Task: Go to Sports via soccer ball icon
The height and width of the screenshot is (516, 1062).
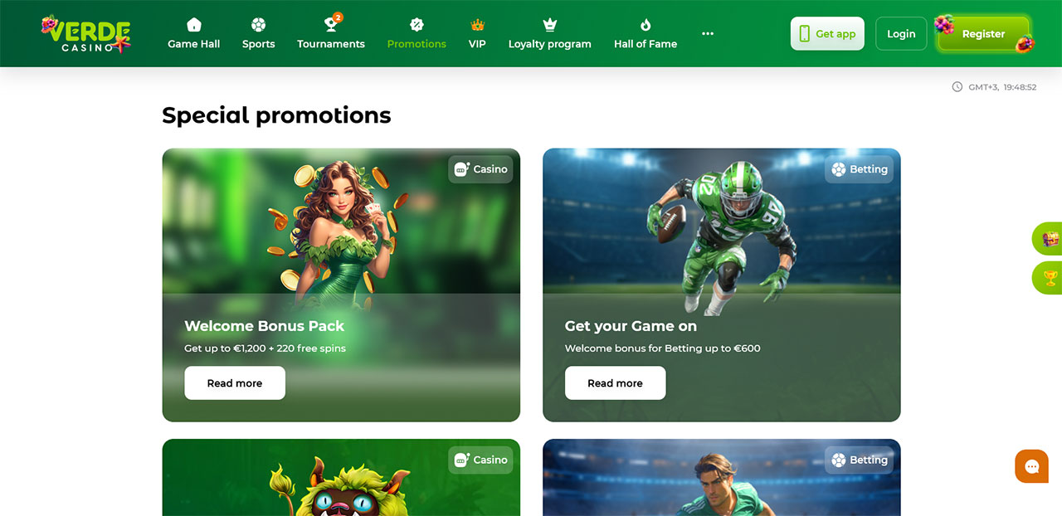Action: coord(258,24)
